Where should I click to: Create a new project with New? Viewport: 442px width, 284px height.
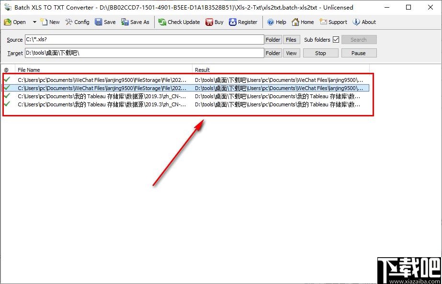point(50,22)
